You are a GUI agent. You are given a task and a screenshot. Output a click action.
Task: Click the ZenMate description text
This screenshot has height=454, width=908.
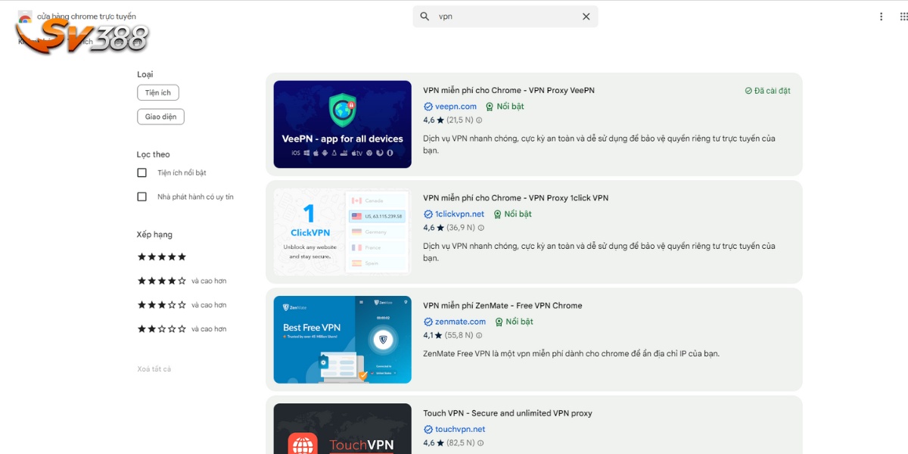tap(571, 353)
